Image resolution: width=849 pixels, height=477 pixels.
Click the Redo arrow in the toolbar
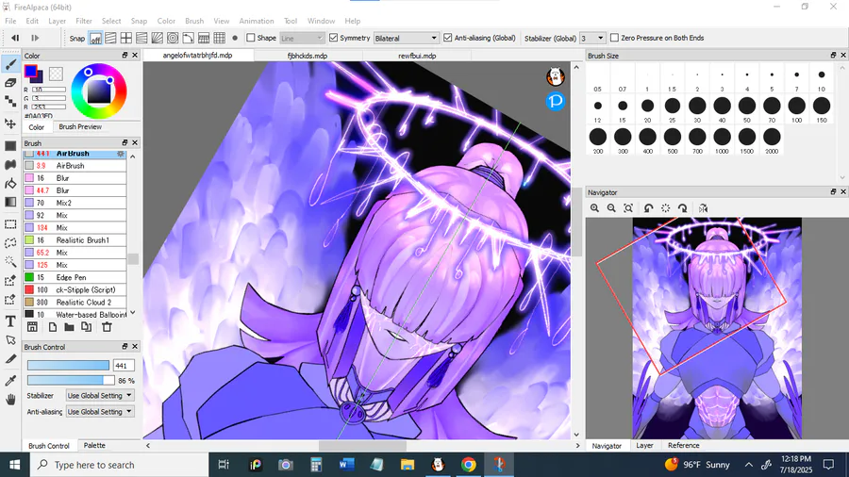(35, 38)
